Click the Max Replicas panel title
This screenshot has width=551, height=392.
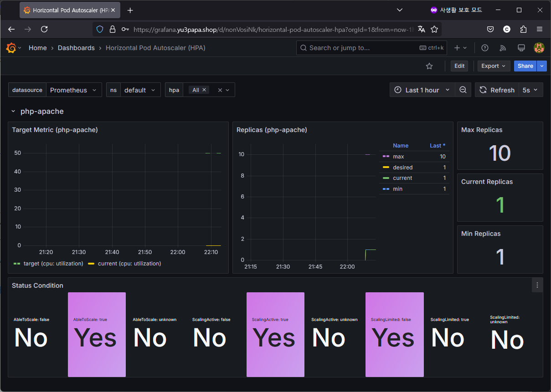[482, 130]
